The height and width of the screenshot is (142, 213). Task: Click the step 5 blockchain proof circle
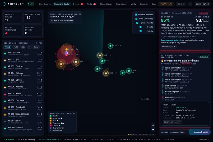[x=162, y=92]
